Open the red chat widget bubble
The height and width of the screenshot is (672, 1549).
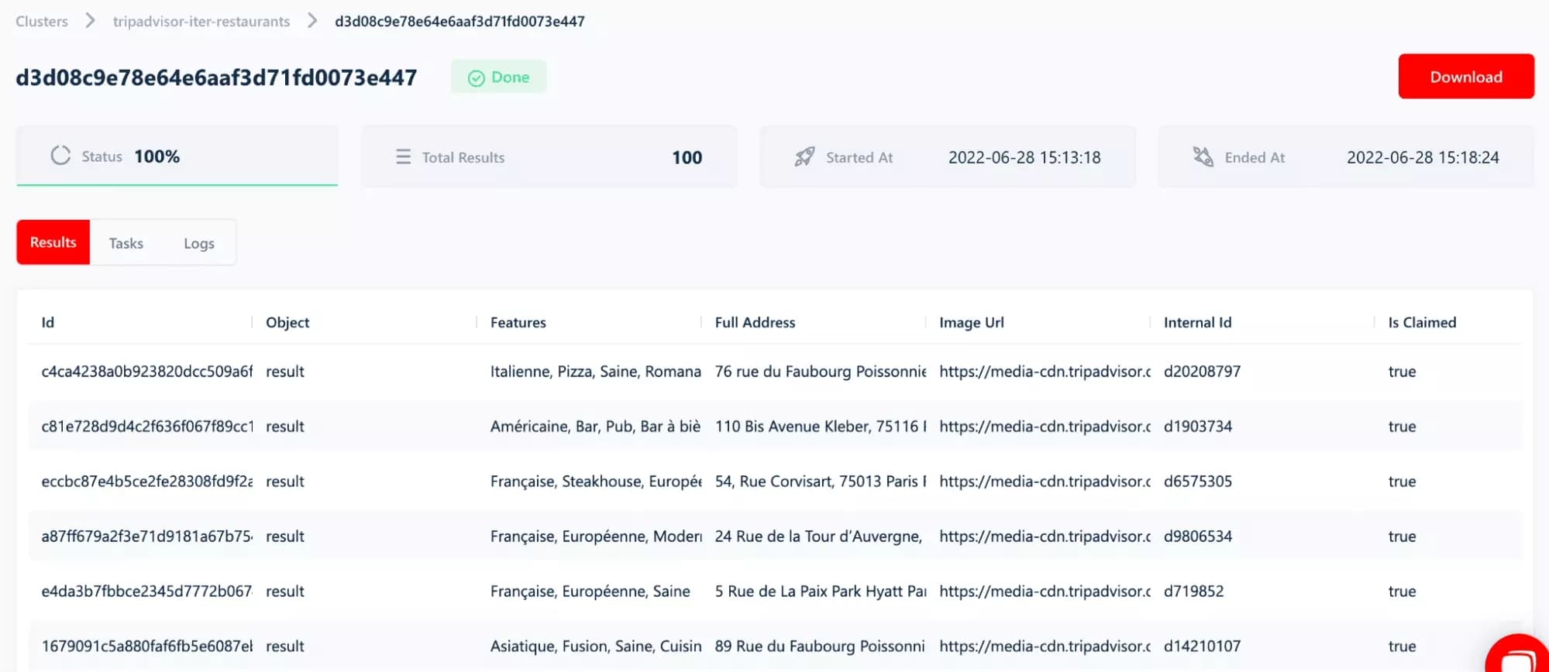pyautogui.click(x=1520, y=654)
